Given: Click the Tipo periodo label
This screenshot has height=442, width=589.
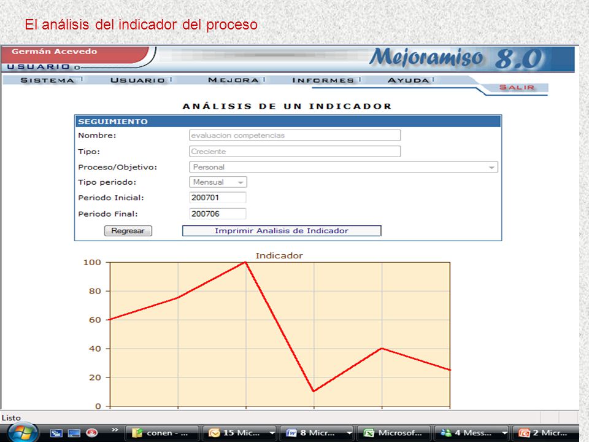Looking at the screenshot, I should click(x=107, y=182).
